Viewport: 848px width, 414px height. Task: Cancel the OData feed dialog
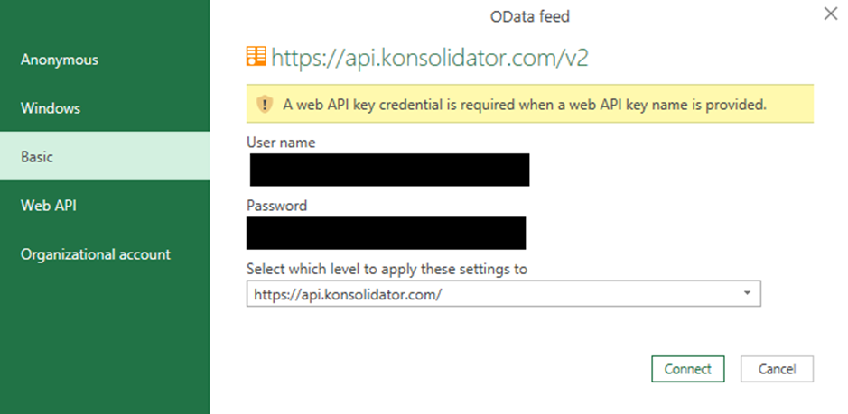(777, 369)
